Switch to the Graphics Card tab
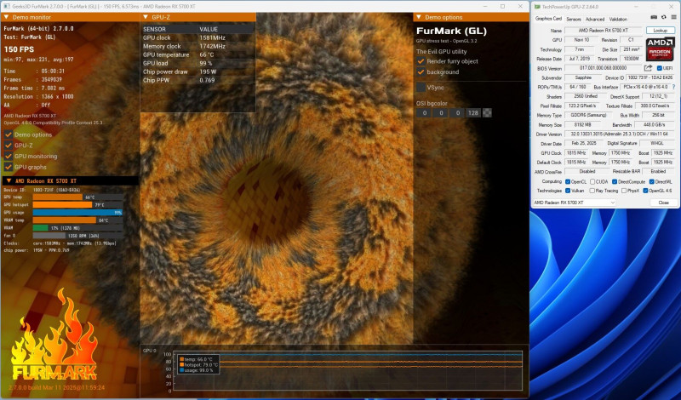 click(x=548, y=19)
